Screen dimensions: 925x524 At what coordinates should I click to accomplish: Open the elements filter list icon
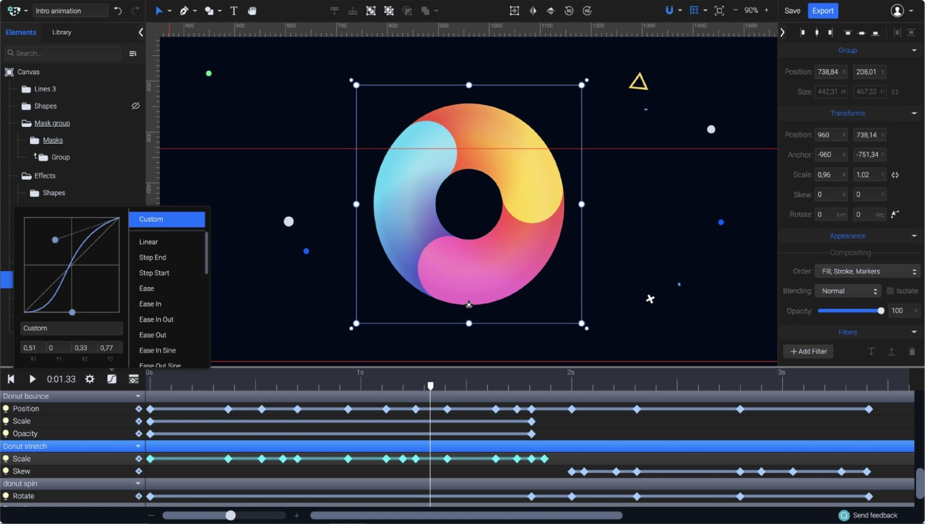[133, 54]
